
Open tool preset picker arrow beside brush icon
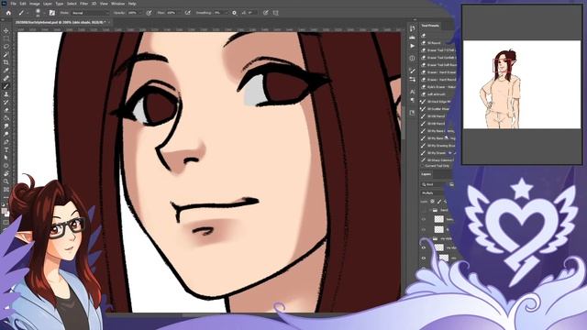click(x=27, y=13)
